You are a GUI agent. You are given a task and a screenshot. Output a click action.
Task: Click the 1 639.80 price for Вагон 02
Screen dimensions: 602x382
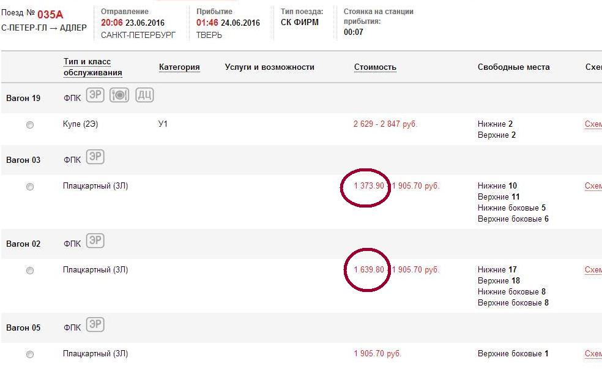[369, 270]
